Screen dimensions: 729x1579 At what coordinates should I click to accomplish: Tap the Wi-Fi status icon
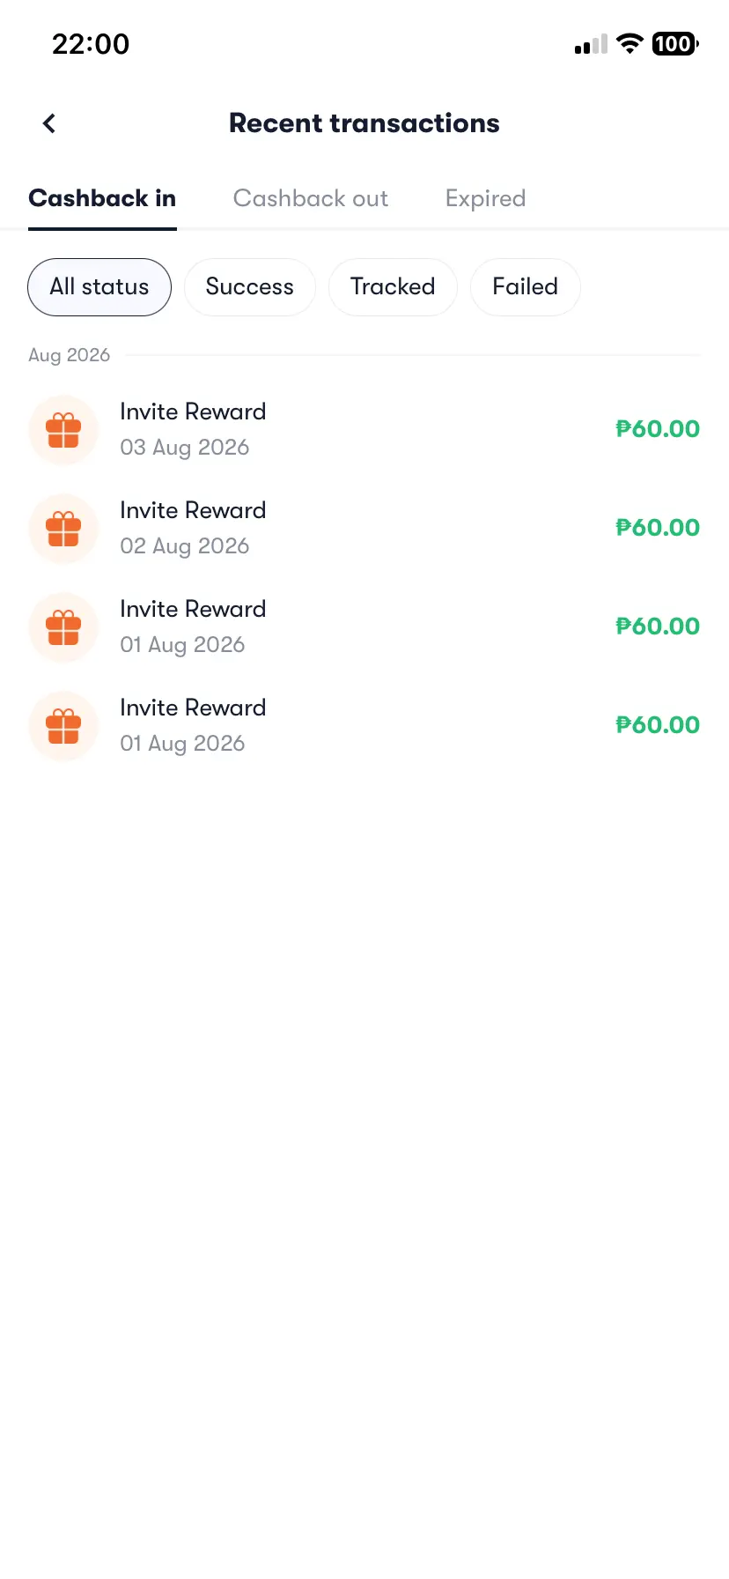pos(630,43)
